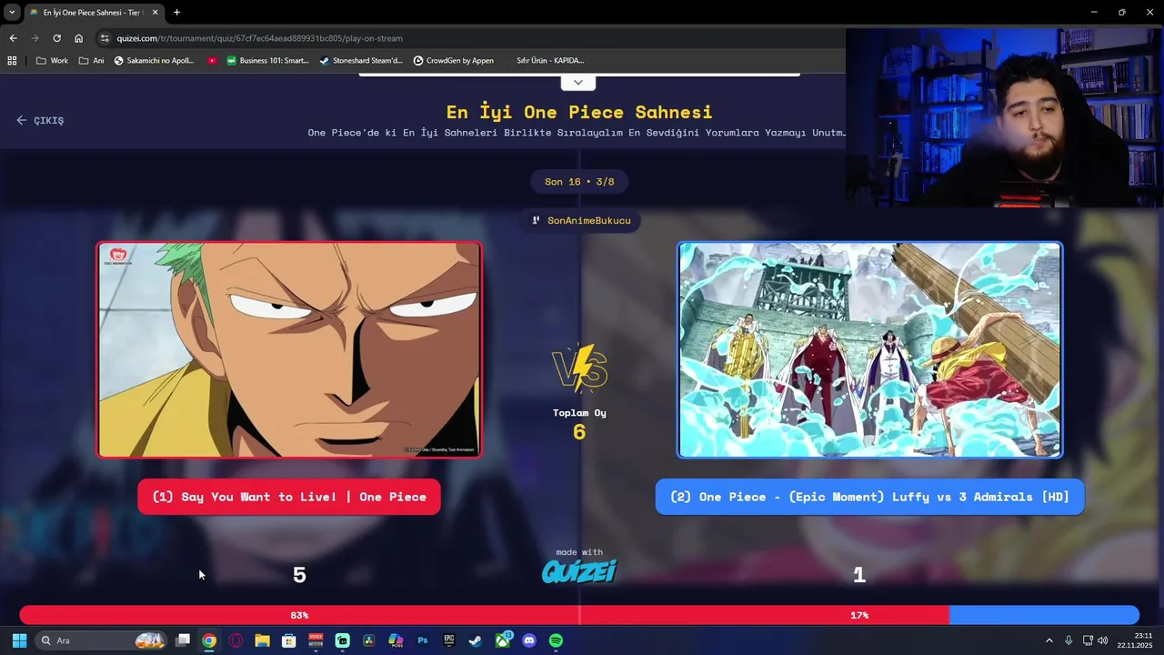Image resolution: width=1164 pixels, height=655 pixels.
Task: Click the Quizei logo
Action: click(x=579, y=570)
